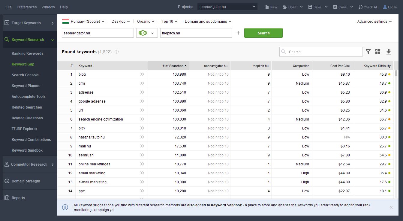
Task: Click double-arrow icon in crm row
Action: tap(142, 83)
